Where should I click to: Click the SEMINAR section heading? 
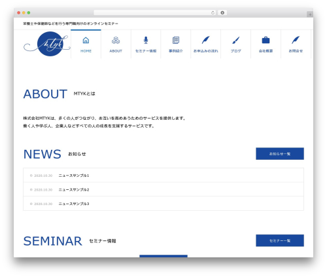click(52, 241)
